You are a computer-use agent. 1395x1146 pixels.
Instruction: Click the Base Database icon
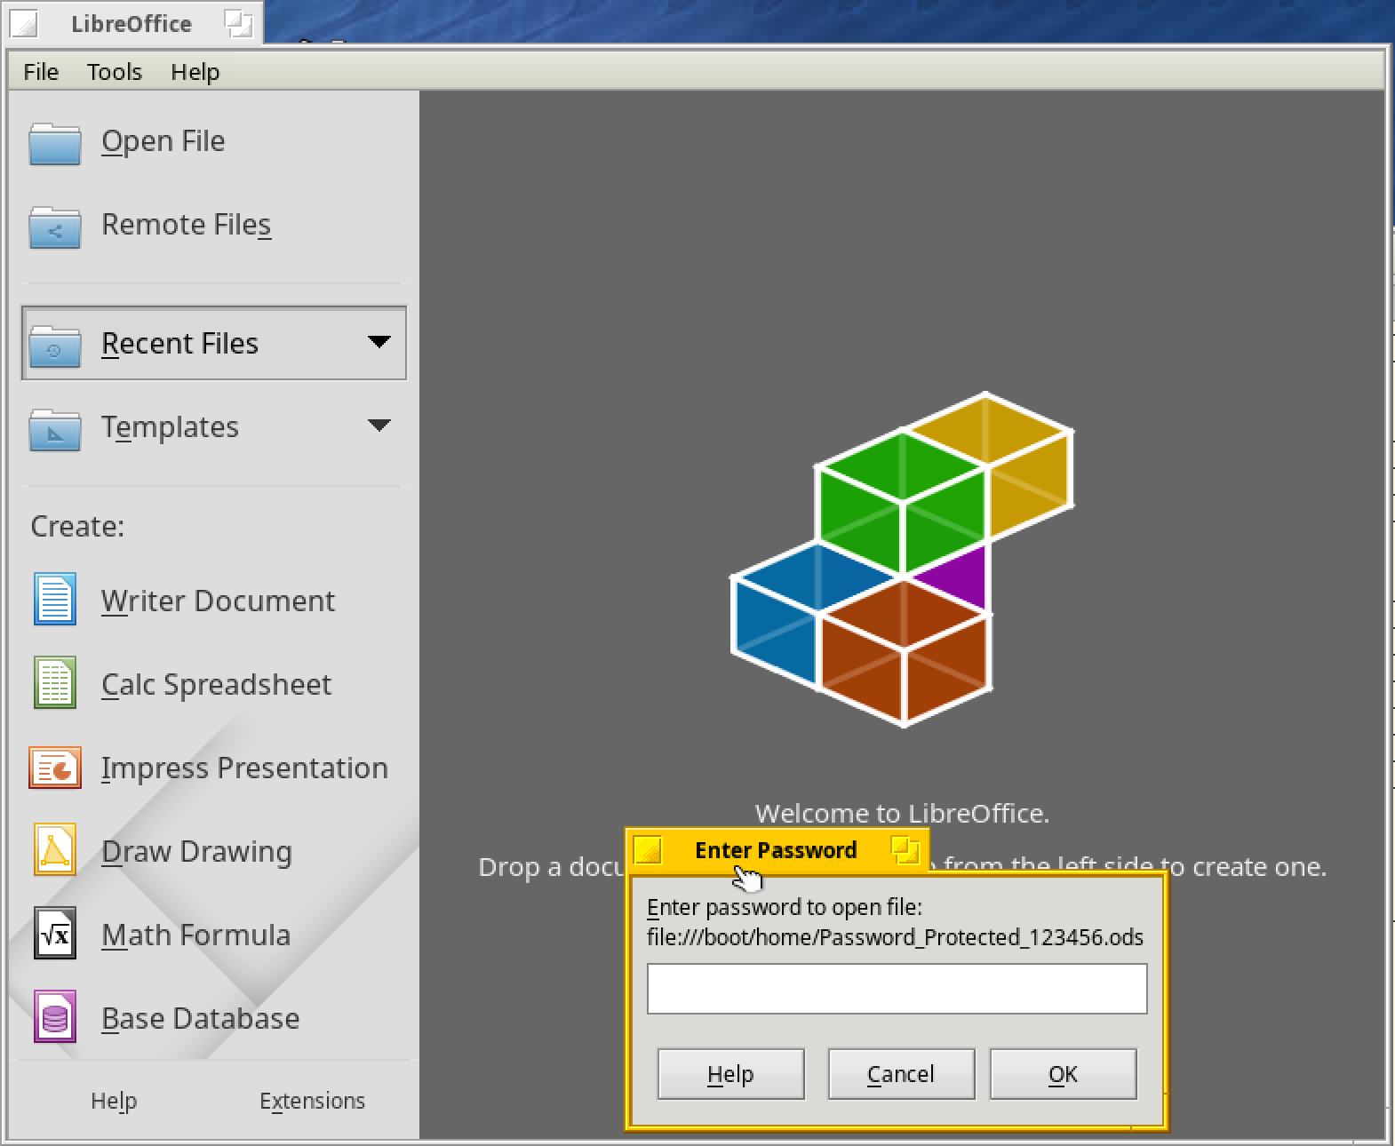click(55, 1017)
